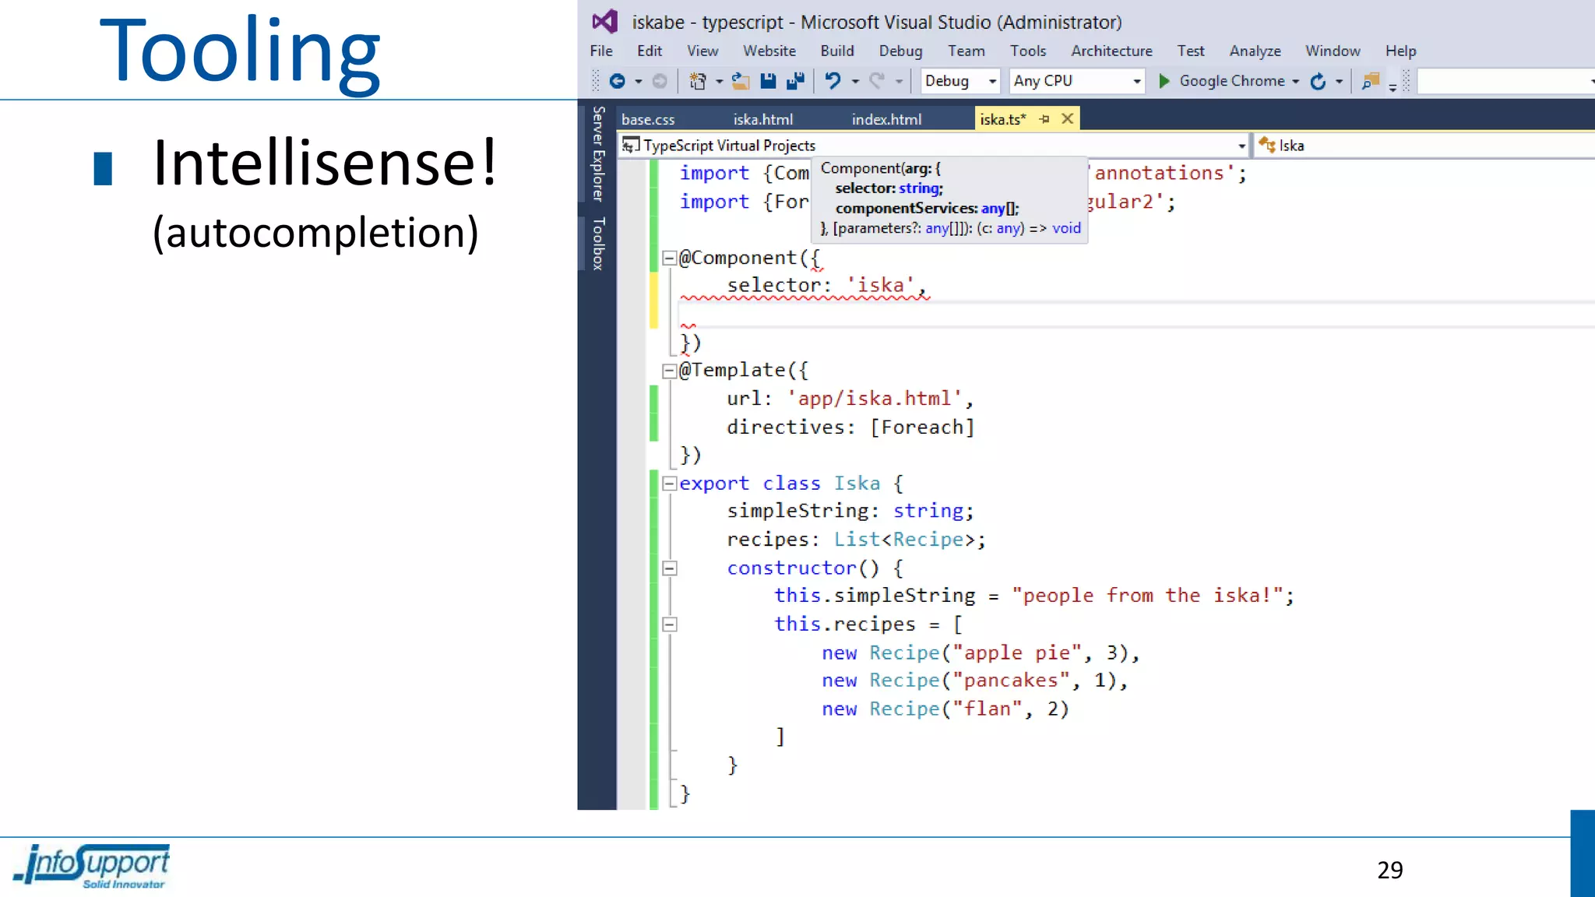Collapse the constructor block
Image resolution: width=1595 pixels, height=897 pixels.
[669, 568]
